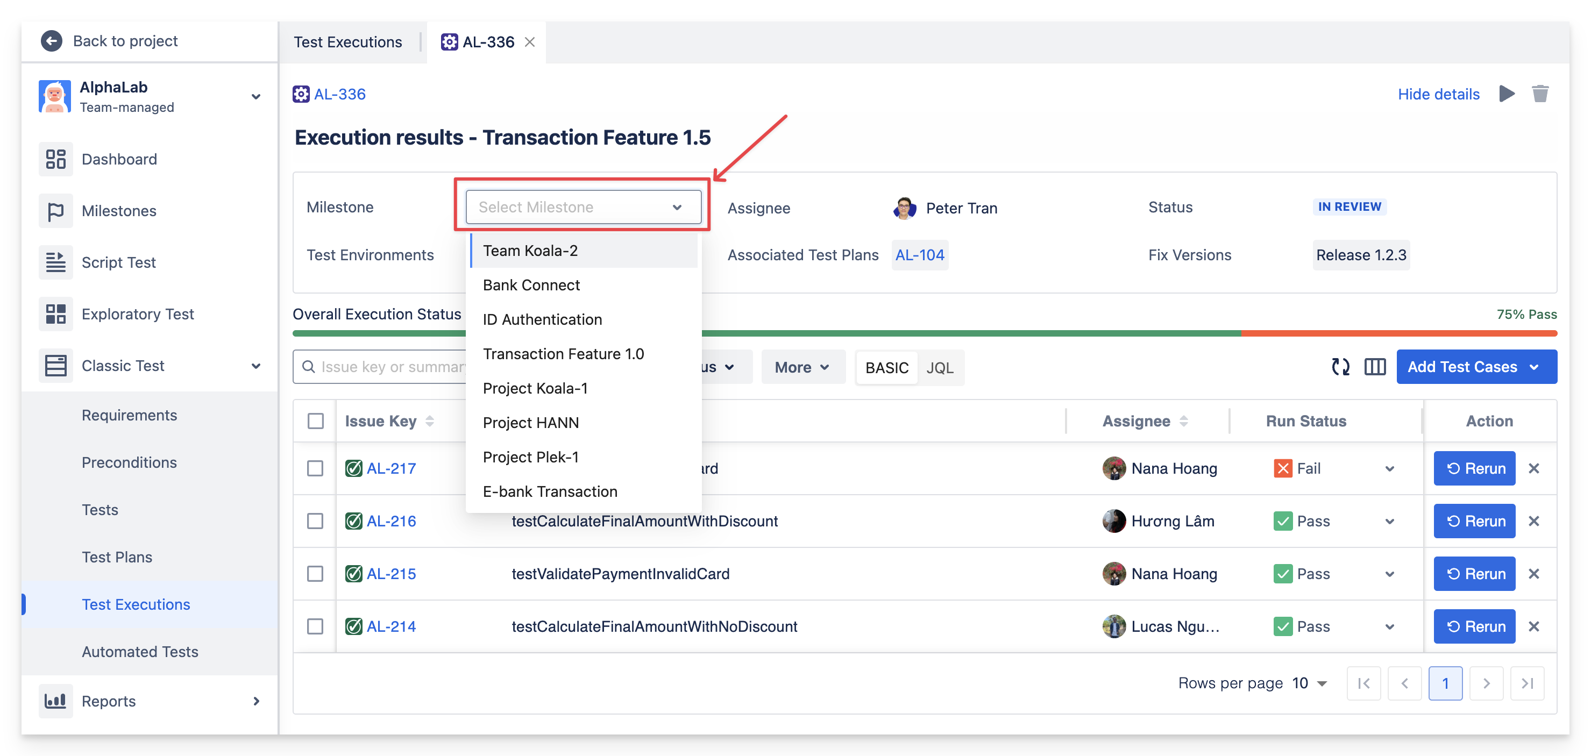
Task: Switch to the Test Executions tab
Action: click(x=347, y=42)
